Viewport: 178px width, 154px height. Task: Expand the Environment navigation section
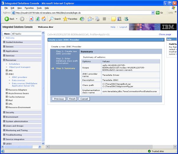4,117
